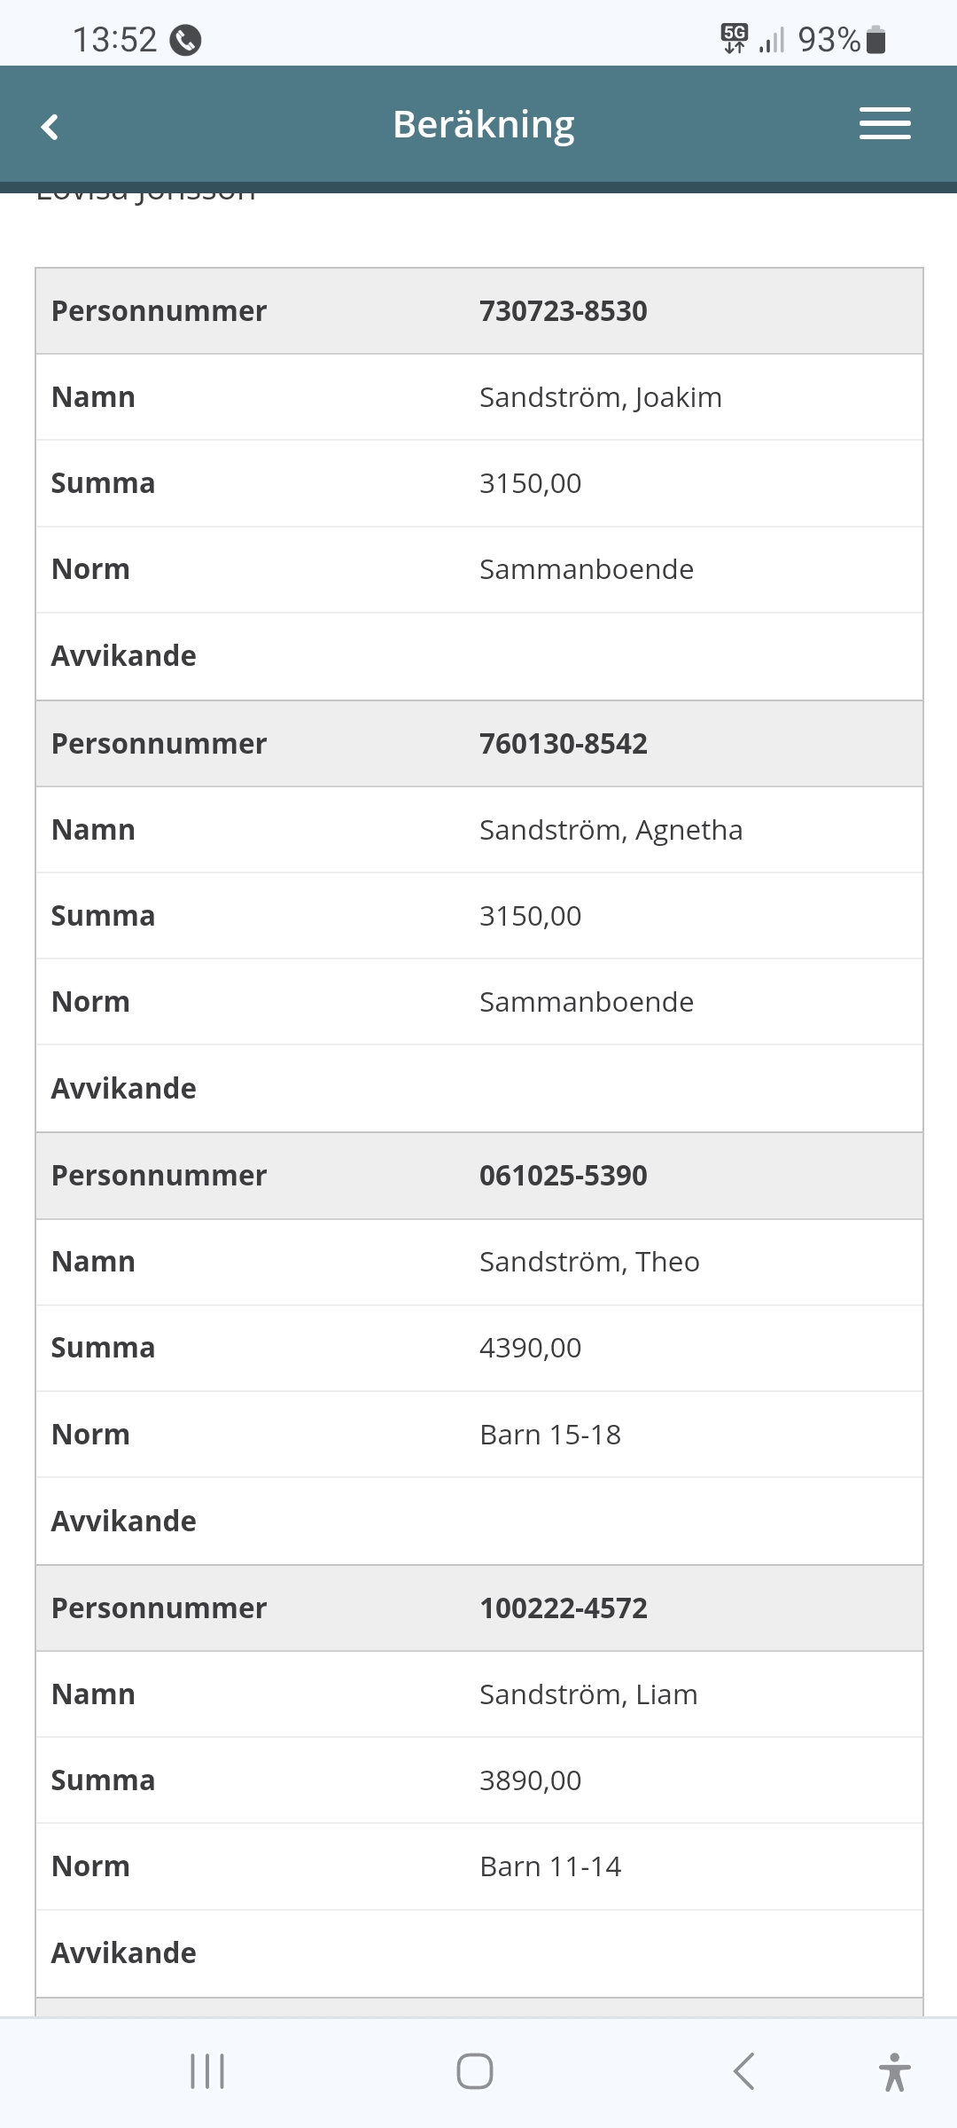Image resolution: width=957 pixels, height=2128 pixels.
Task: Tap the battery status icon
Action: [875, 40]
